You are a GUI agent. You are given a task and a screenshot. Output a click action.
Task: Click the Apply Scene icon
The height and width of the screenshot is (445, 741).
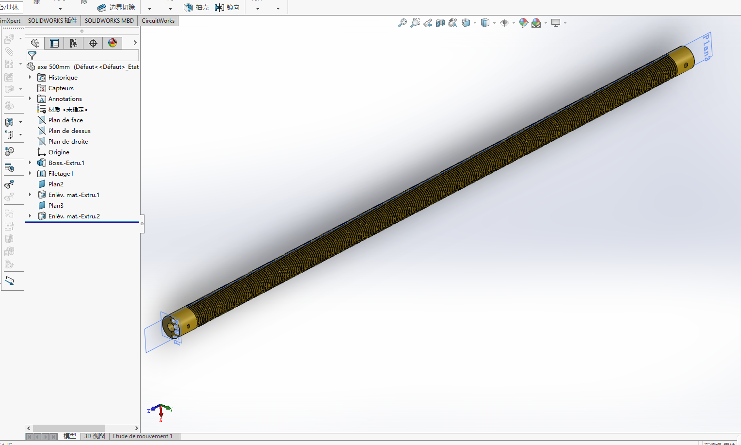click(x=536, y=23)
